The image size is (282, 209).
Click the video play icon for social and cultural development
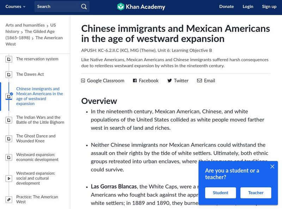[x=9, y=178]
